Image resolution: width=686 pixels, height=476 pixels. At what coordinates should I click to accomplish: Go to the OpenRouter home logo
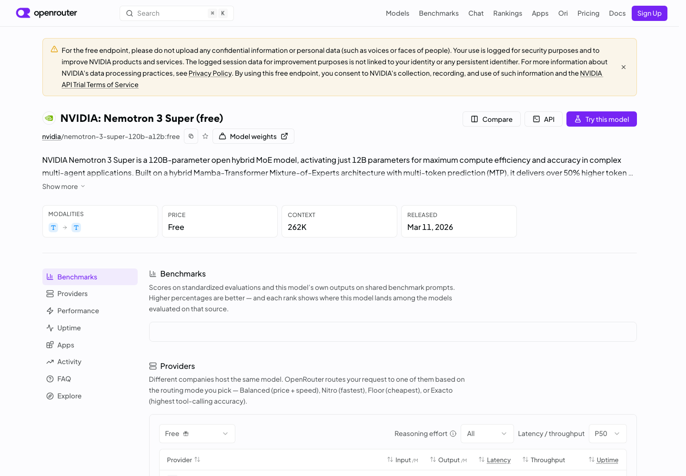click(47, 13)
